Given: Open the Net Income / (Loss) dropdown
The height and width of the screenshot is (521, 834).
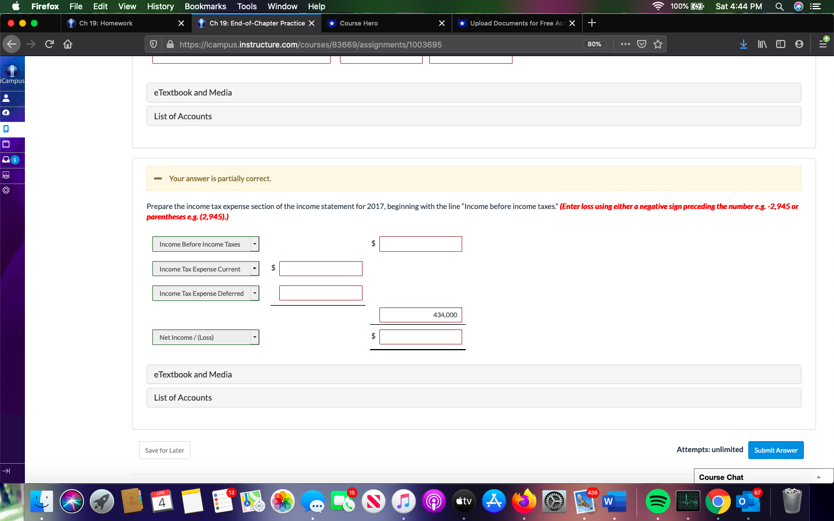Looking at the screenshot, I should pyautogui.click(x=254, y=337).
